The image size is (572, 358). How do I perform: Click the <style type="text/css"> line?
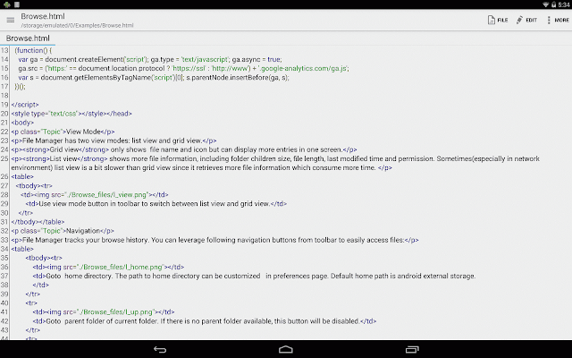point(71,114)
